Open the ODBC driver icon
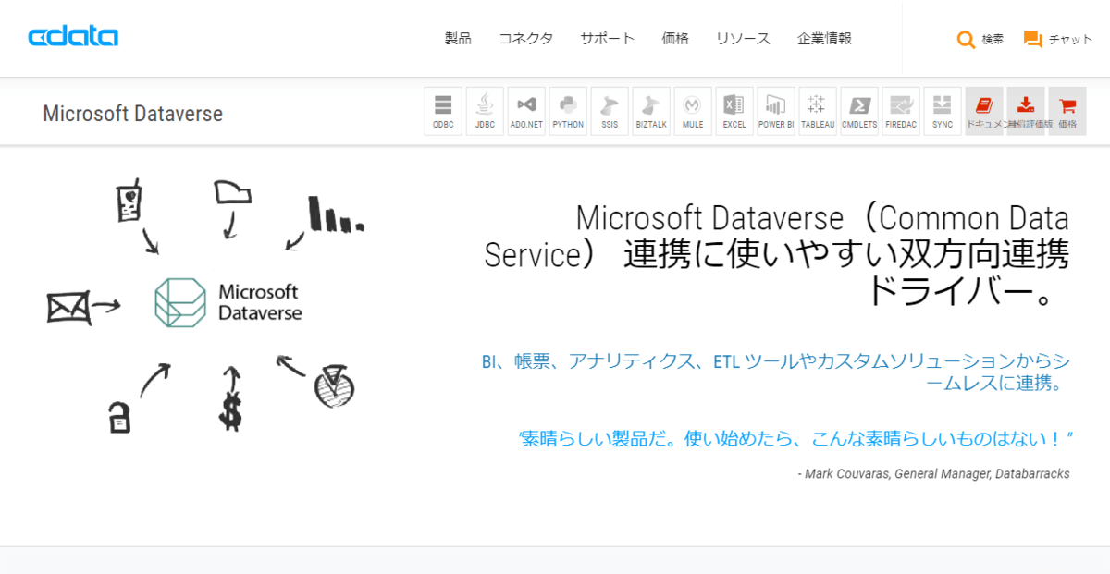 click(443, 111)
